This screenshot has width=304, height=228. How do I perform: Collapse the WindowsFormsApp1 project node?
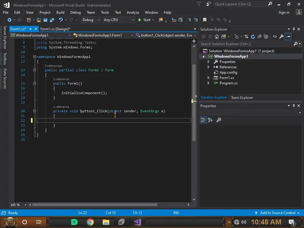tap(204, 56)
